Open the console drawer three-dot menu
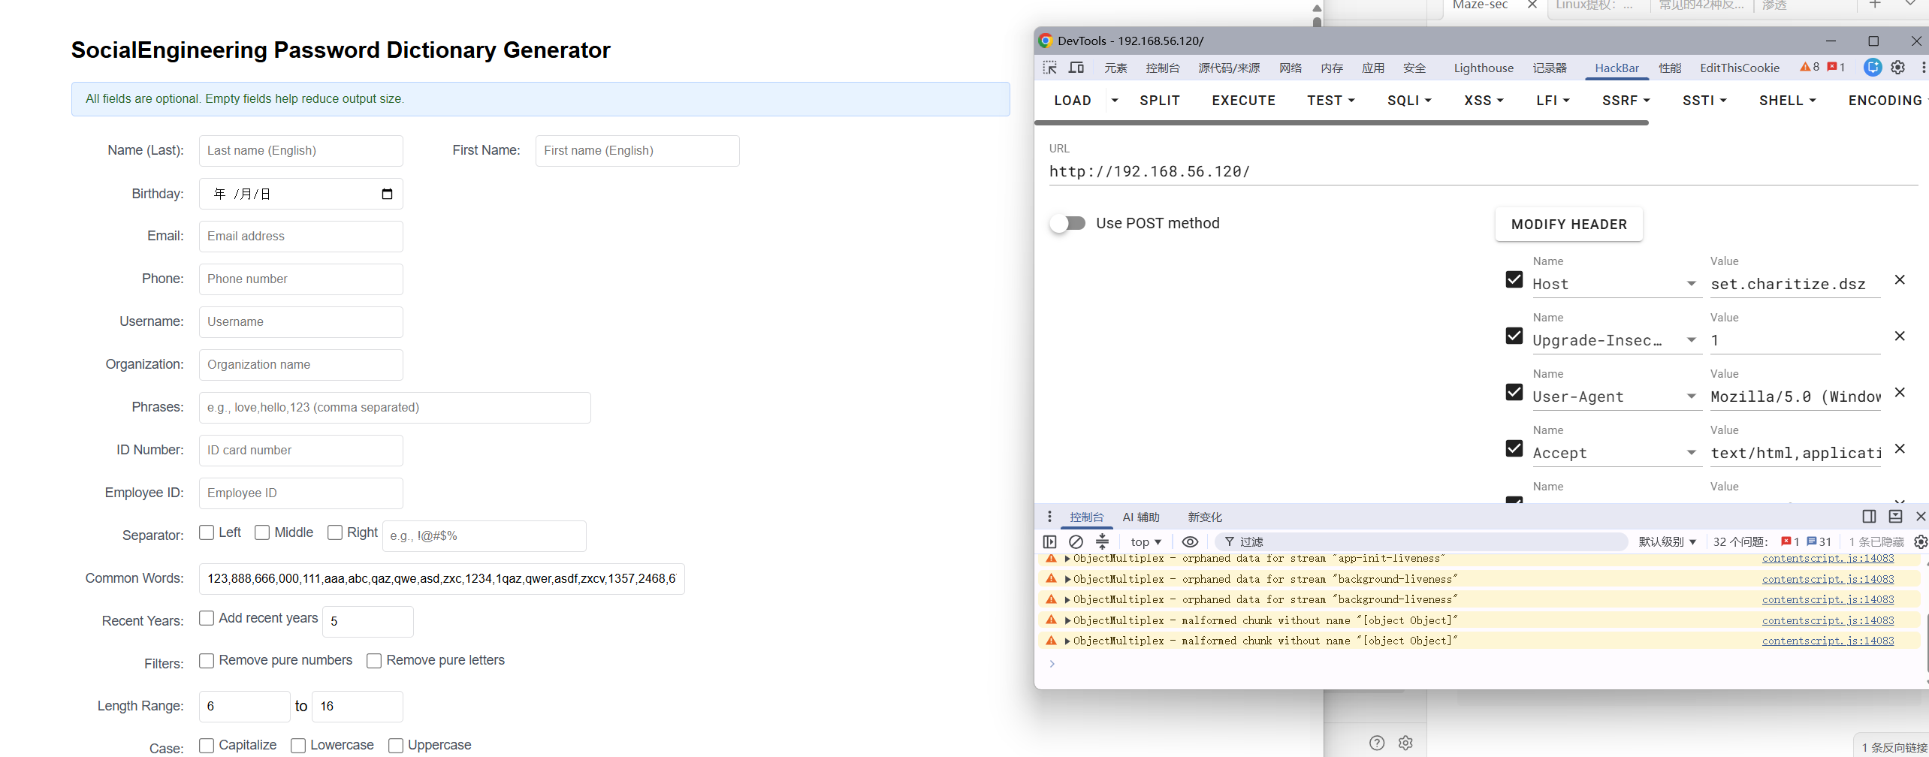 click(x=1049, y=517)
